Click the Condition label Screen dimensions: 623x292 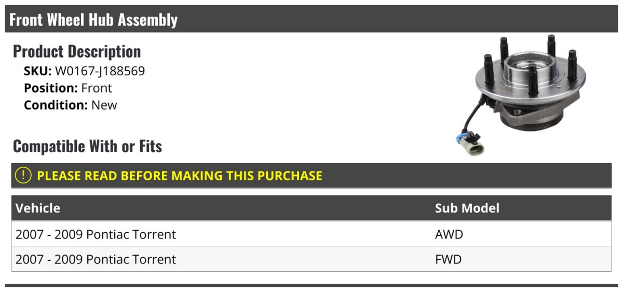coord(56,105)
